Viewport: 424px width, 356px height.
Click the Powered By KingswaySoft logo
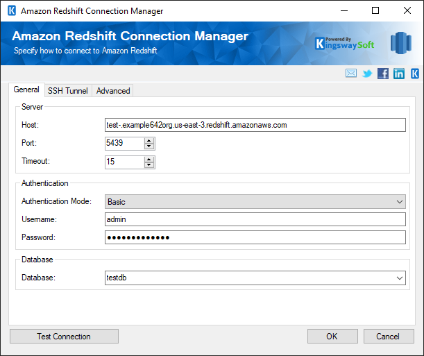[x=345, y=43]
